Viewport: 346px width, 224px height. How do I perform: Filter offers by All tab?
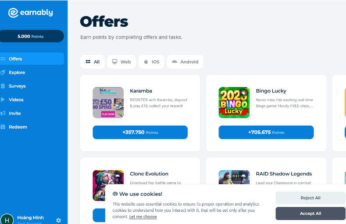(x=93, y=62)
